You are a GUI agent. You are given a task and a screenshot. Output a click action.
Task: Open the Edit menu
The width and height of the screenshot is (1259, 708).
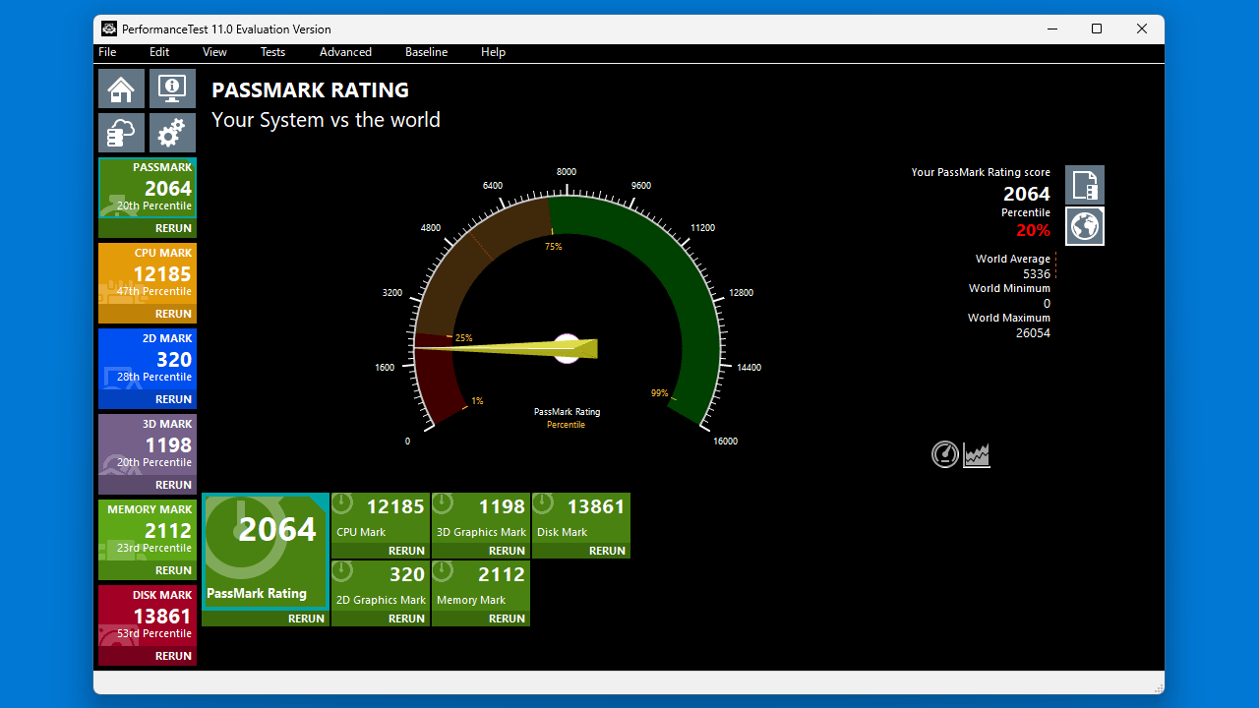tap(159, 52)
